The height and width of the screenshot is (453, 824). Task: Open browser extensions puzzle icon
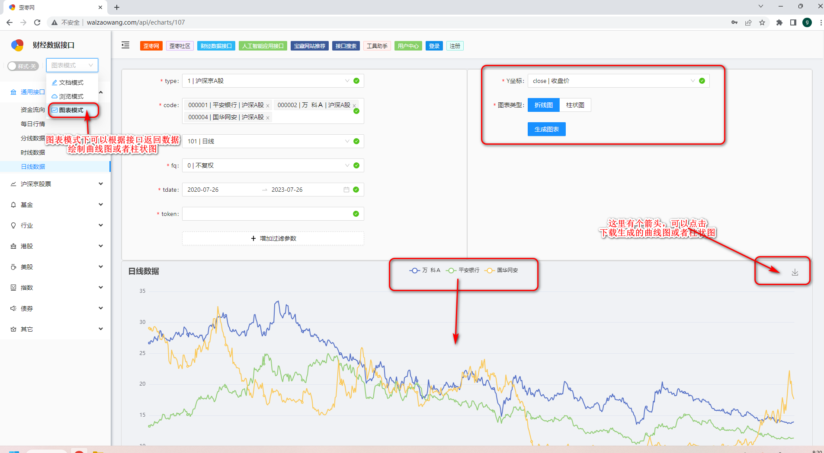[x=779, y=22]
